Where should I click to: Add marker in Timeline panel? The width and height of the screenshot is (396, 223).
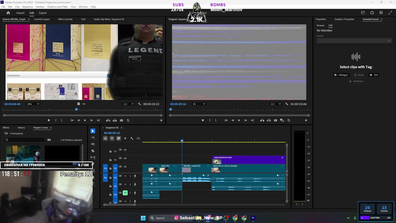[125, 138]
